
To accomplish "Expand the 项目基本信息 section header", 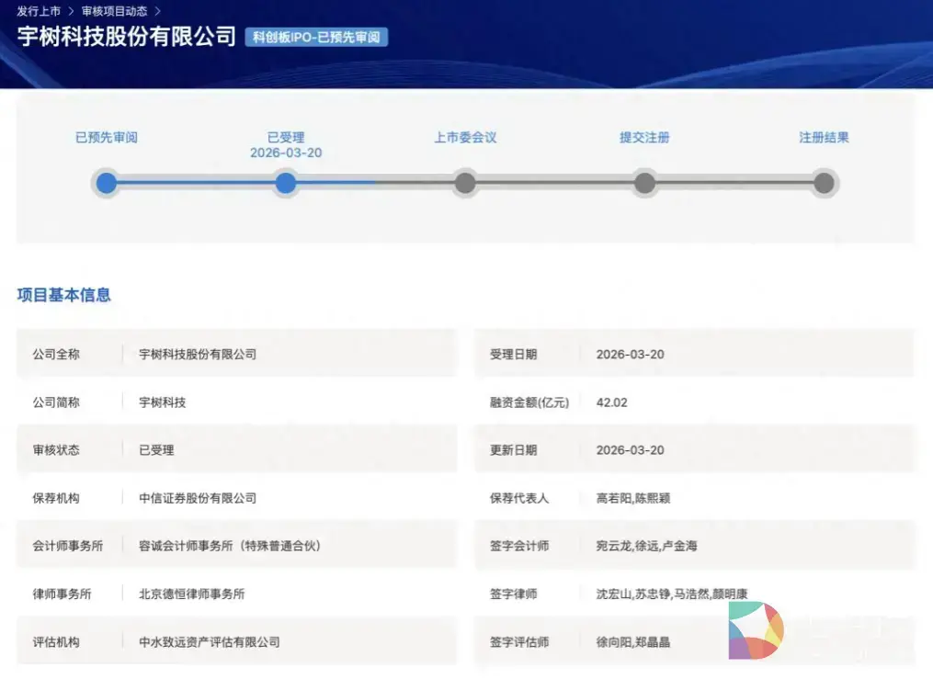I will click(63, 295).
